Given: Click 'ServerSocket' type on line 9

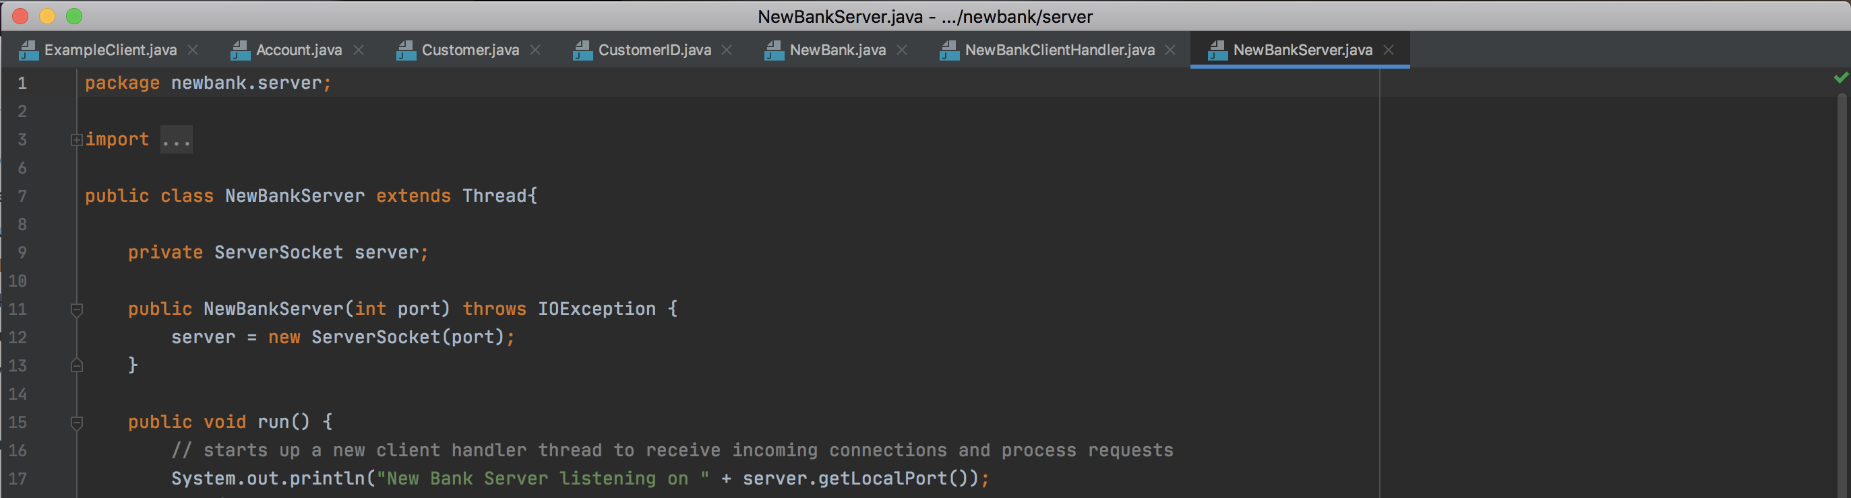Looking at the screenshot, I should click(279, 252).
